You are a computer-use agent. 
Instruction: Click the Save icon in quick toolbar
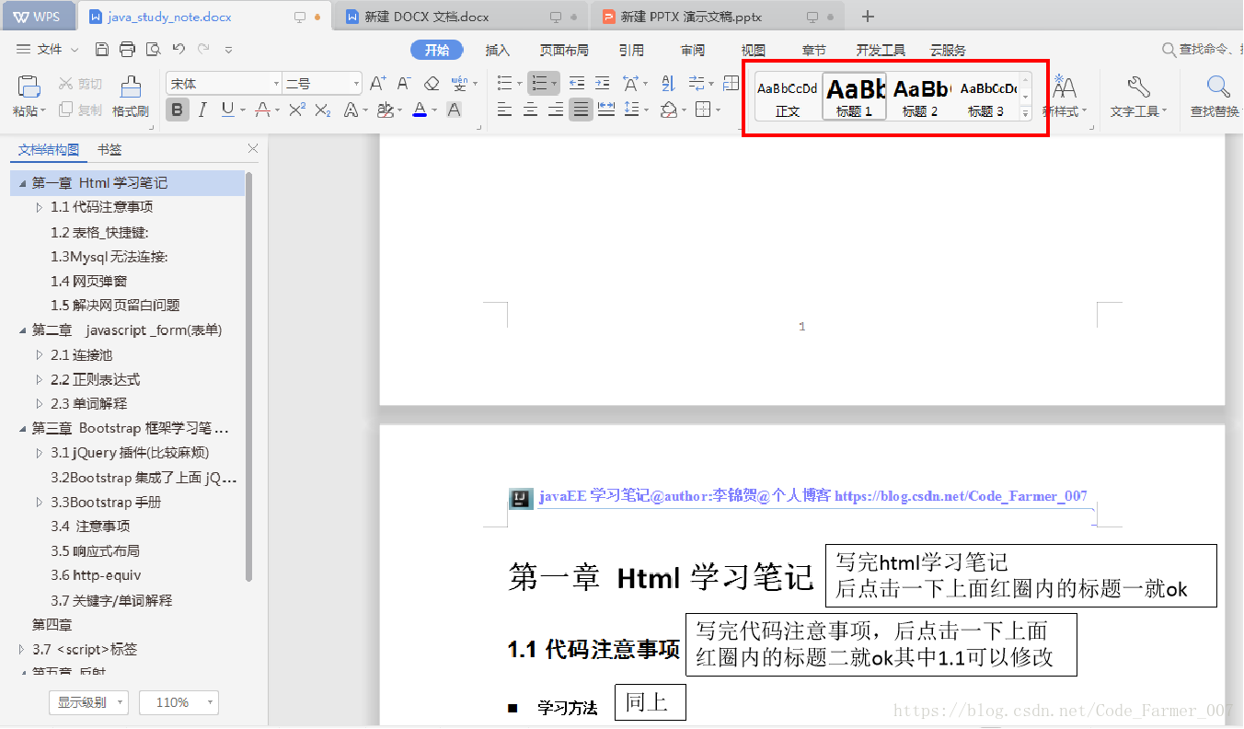pos(102,49)
